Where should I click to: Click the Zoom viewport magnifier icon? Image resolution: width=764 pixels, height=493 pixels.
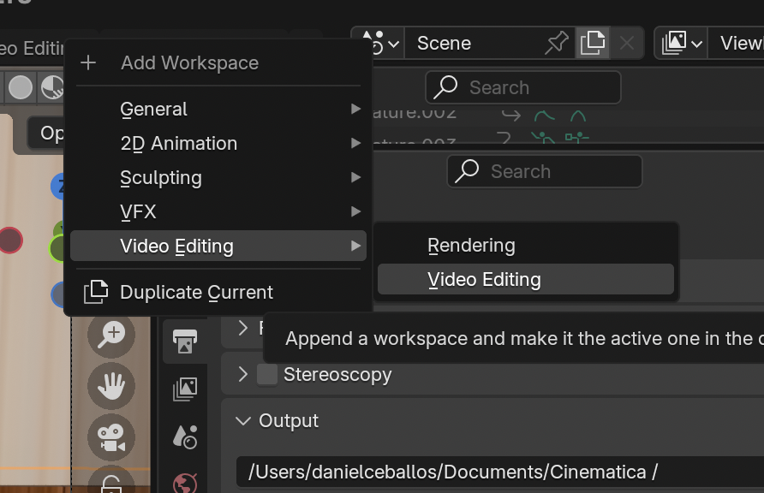coord(111,334)
